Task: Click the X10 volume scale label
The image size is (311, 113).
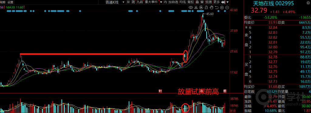Action: click(x=232, y=111)
